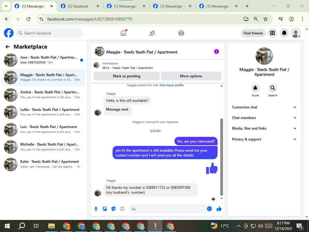This screenshot has width=309, height=232.
Task: Open Chrome profile icon
Action: click(x=291, y=19)
